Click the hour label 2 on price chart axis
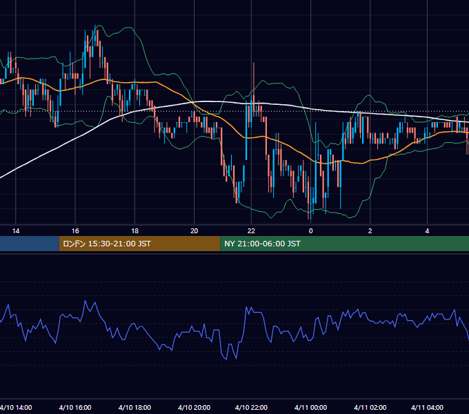The image size is (469, 414). [x=370, y=231]
